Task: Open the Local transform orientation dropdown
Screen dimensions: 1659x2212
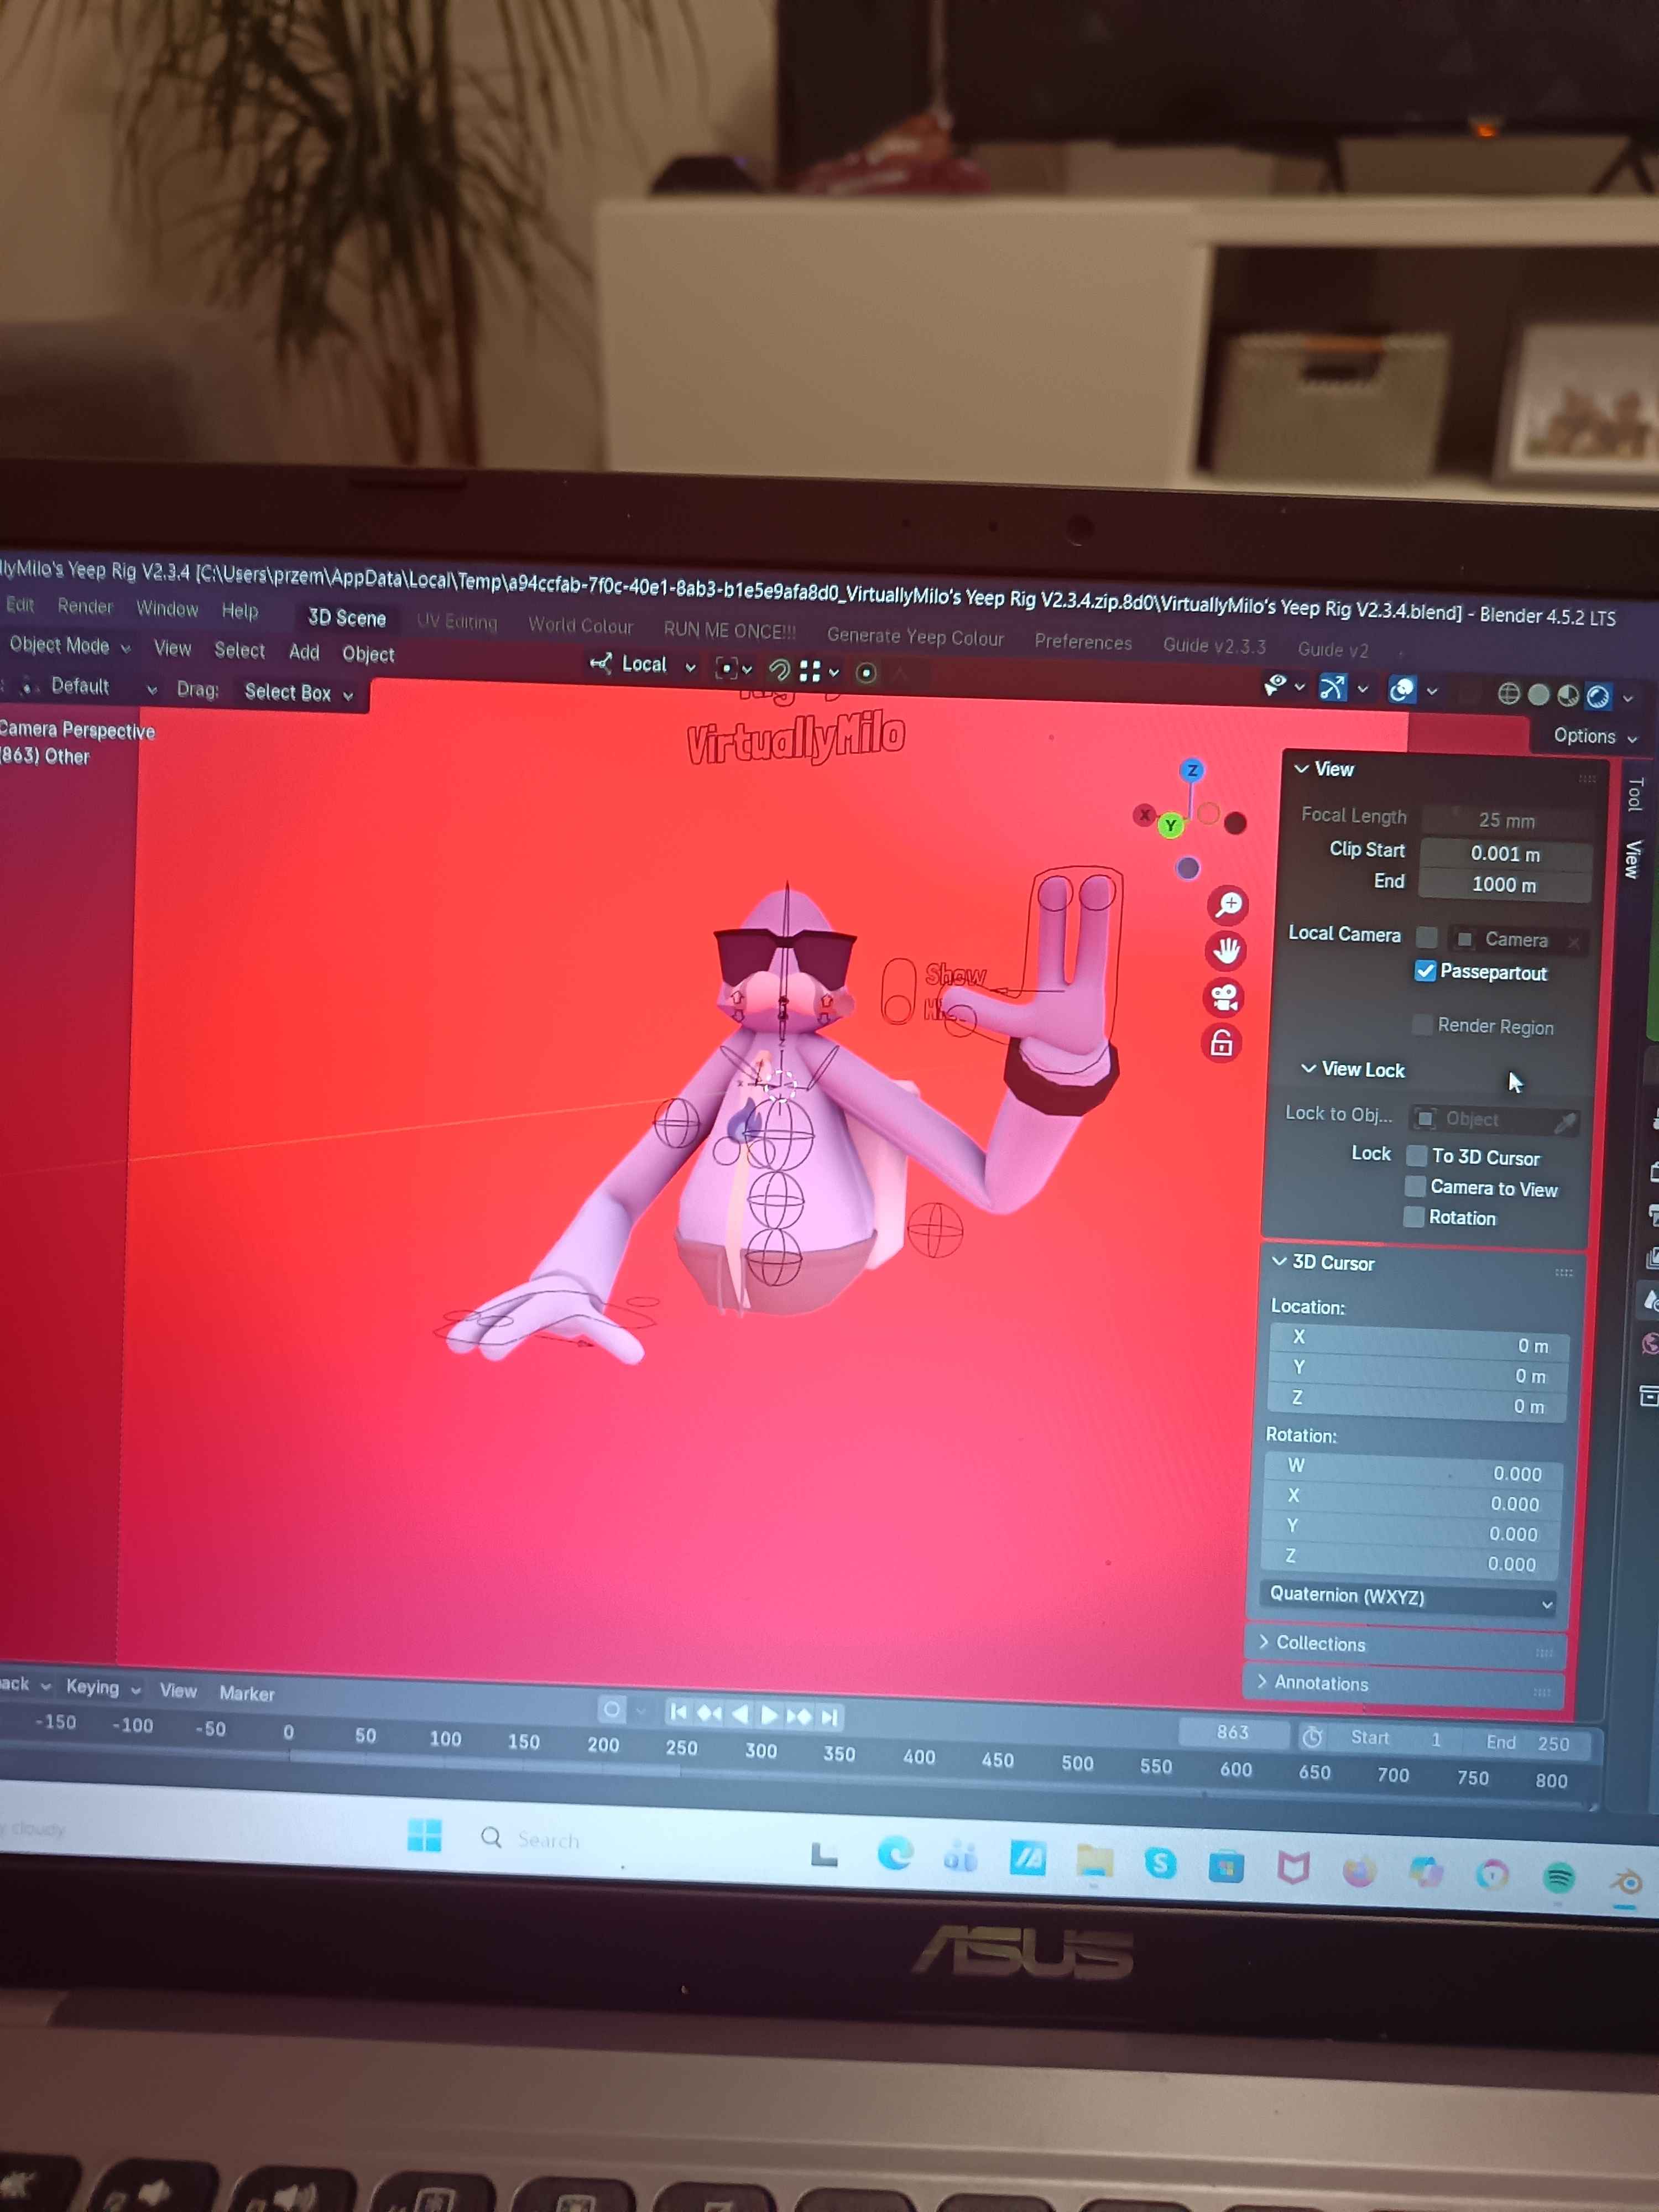Action: point(642,664)
